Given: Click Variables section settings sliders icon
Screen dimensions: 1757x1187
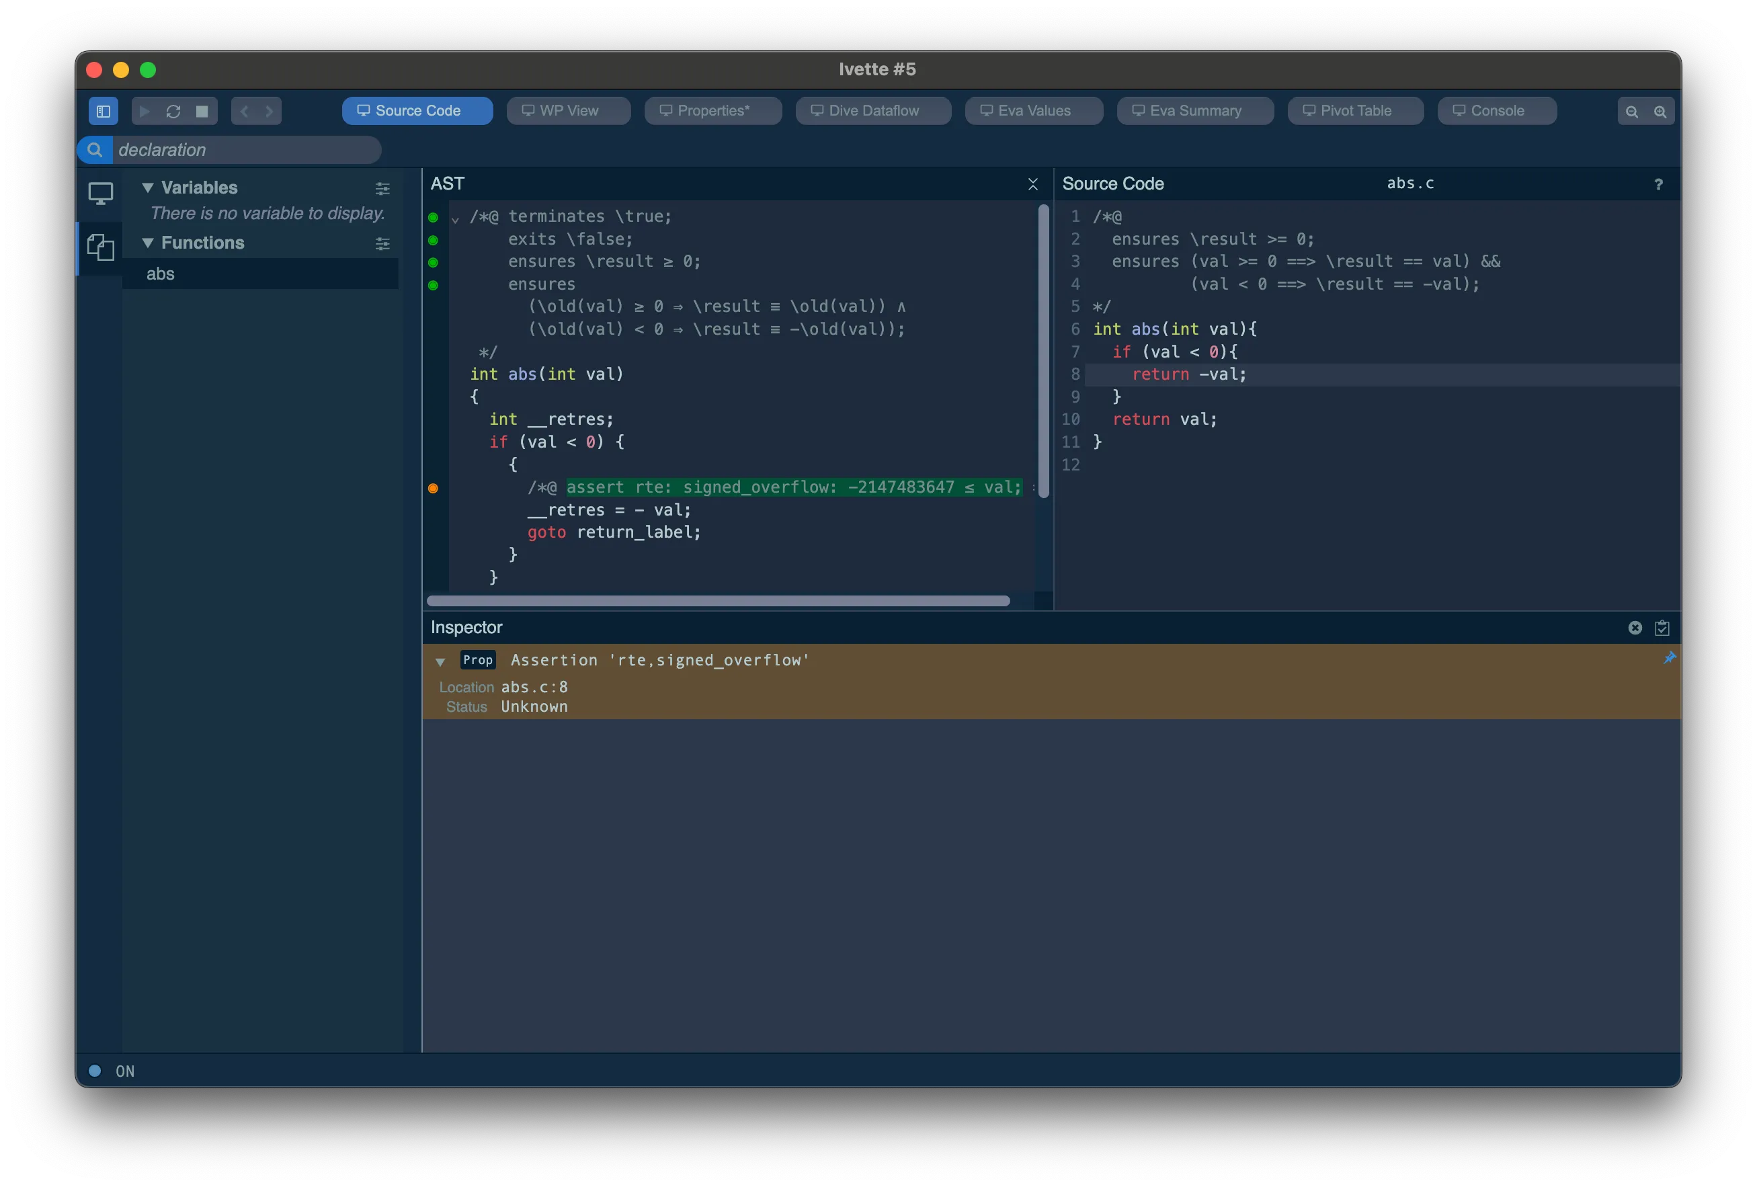Looking at the screenshot, I should (x=382, y=188).
